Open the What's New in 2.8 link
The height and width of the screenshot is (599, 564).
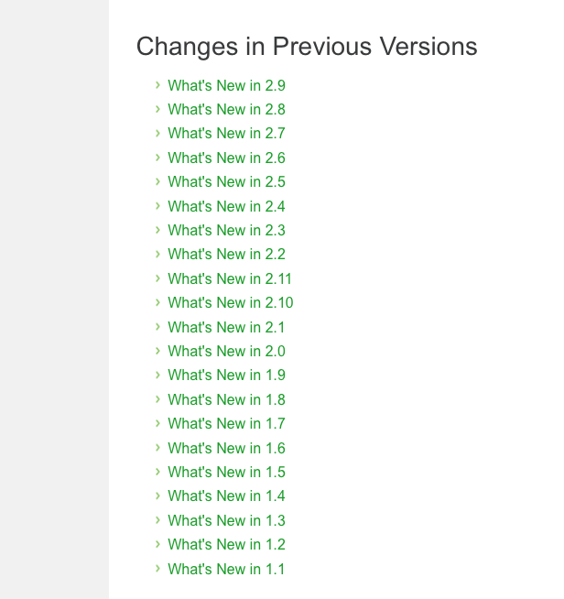(226, 109)
